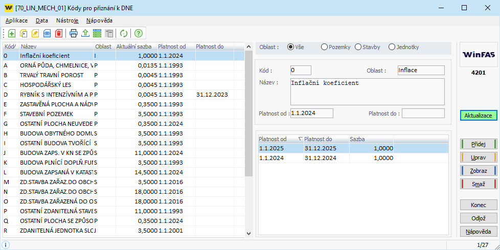Click the Smaž button
This screenshot has height=250, width=500.
[x=479, y=184]
